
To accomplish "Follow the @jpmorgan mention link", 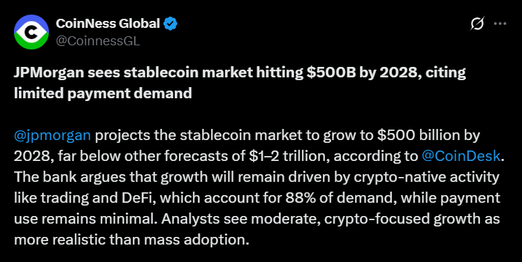I will pos(52,136).
